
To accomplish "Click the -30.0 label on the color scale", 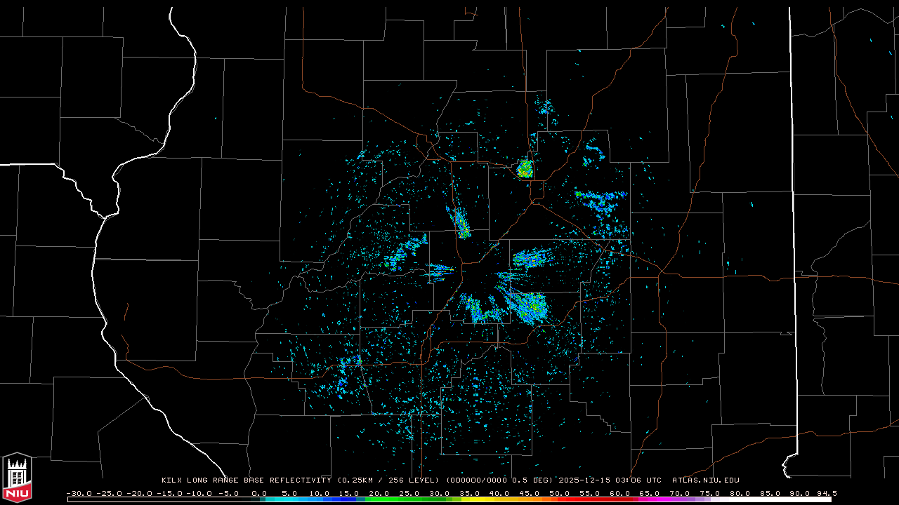I will click(x=79, y=493).
